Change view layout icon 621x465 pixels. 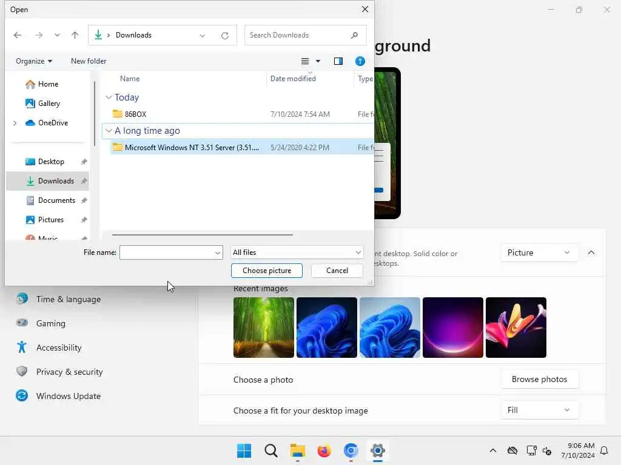click(x=305, y=61)
